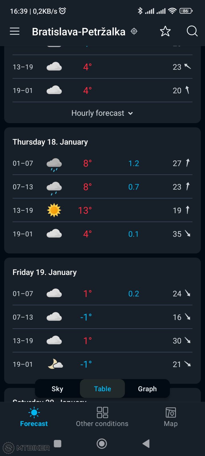The height and width of the screenshot is (456, 205).
Task: Switch to Graph view
Action: tap(147, 389)
